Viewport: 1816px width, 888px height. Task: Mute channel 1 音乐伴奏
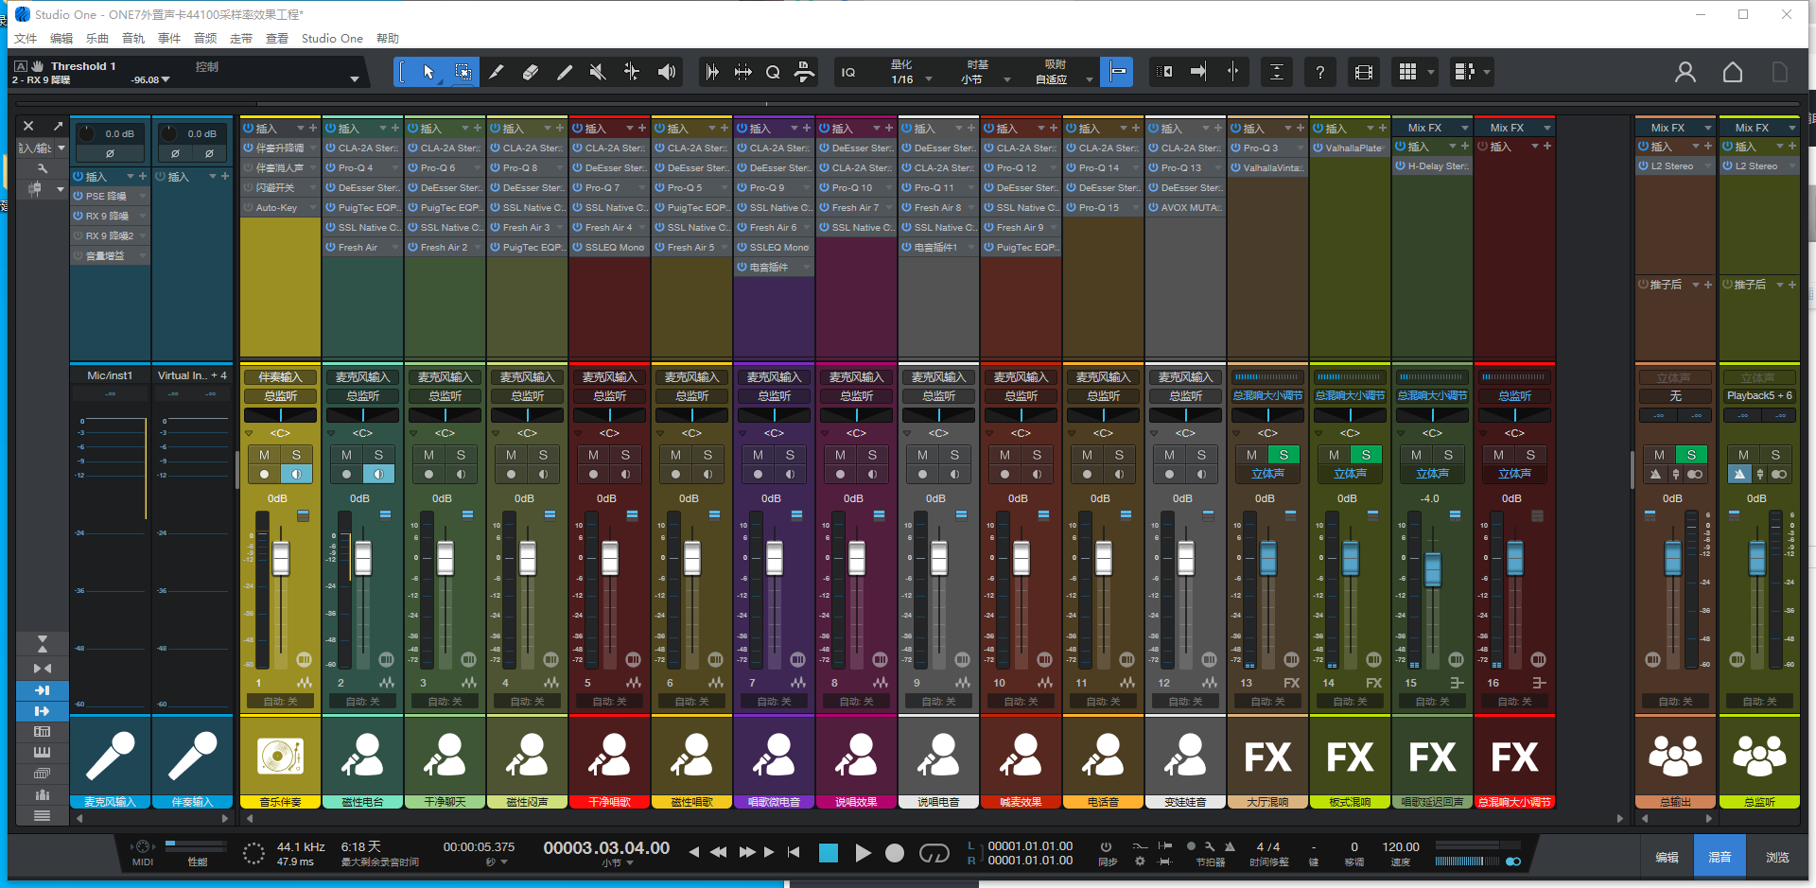(x=264, y=455)
